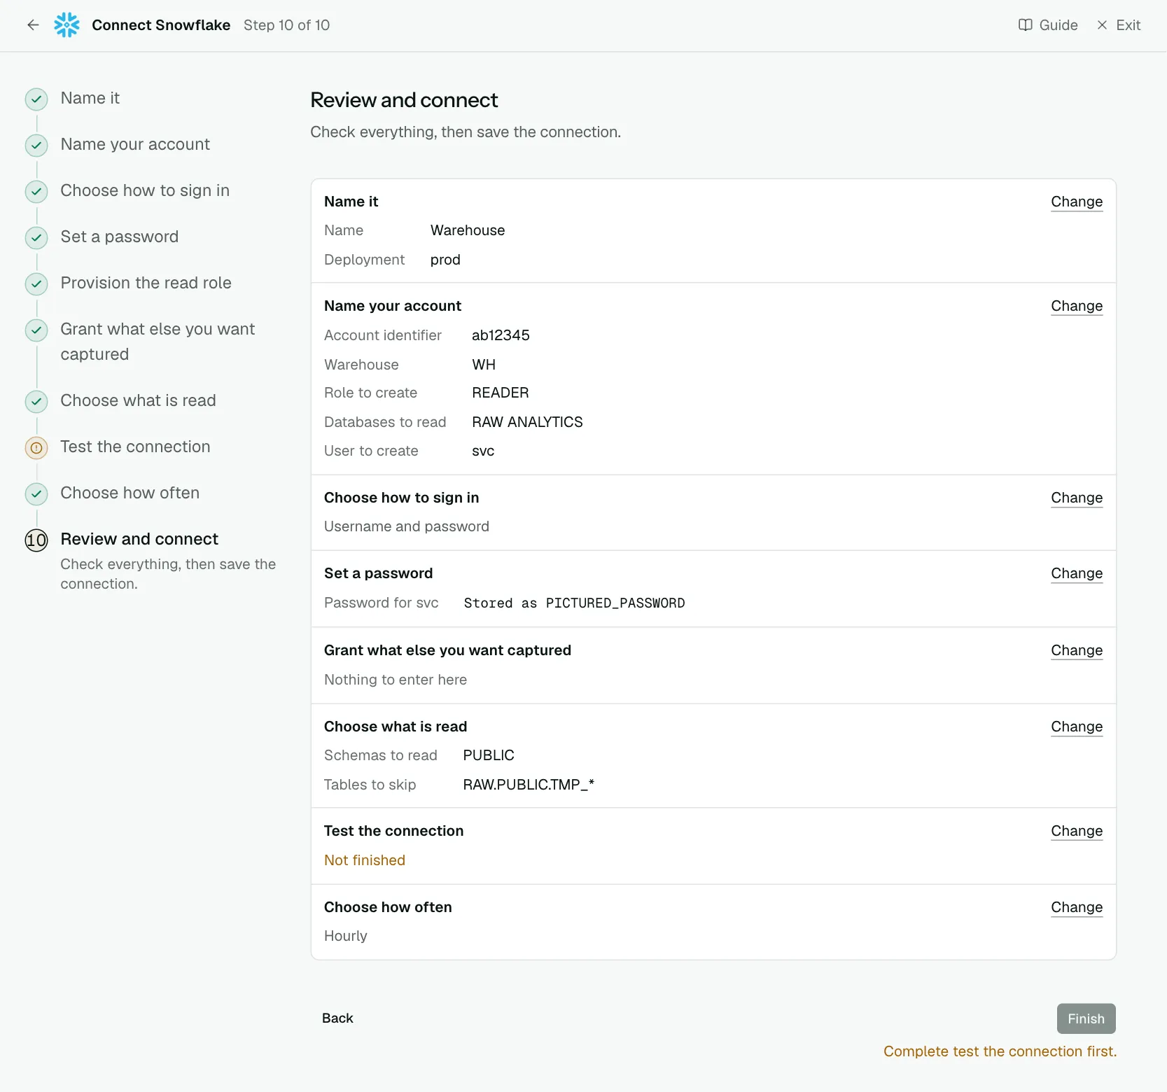
Task: Open Choose how often sidebar step
Action: [x=130, y=493]
